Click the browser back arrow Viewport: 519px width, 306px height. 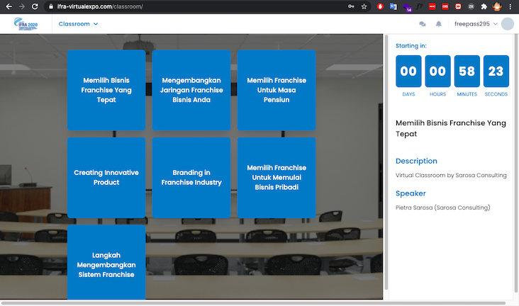tap(8, 6)
